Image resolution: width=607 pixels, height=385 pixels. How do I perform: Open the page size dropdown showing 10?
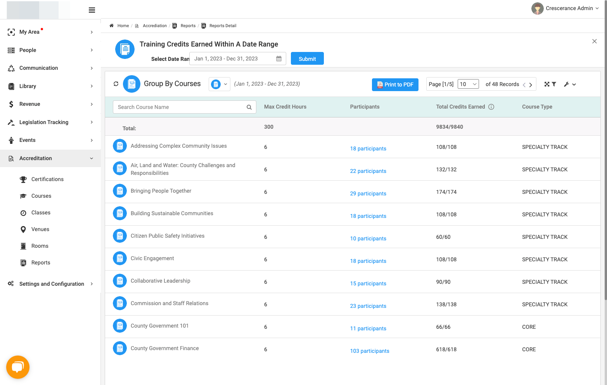[468, 84]
